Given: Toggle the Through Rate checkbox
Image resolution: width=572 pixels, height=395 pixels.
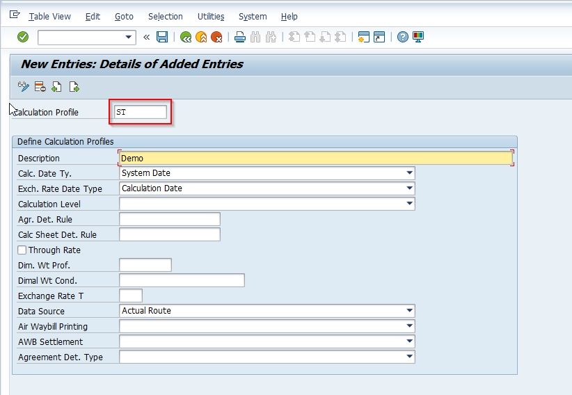Looking at the screenshot, I should (22, 250).
